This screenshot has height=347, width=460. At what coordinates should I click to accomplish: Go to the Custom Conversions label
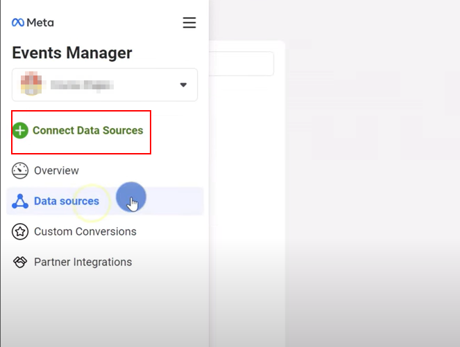pos(85,232)
